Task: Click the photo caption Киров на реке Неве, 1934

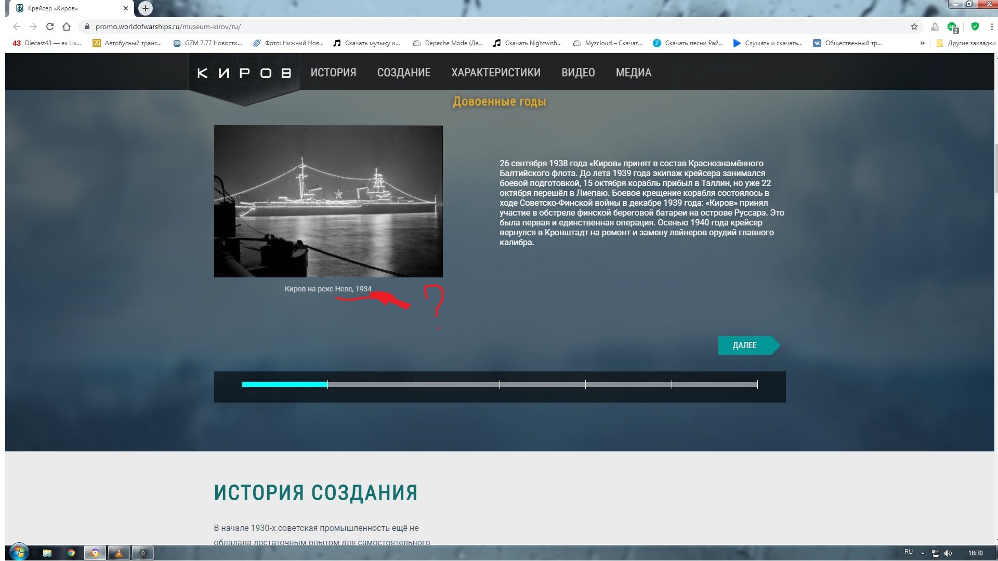Action: click(328, 289)
